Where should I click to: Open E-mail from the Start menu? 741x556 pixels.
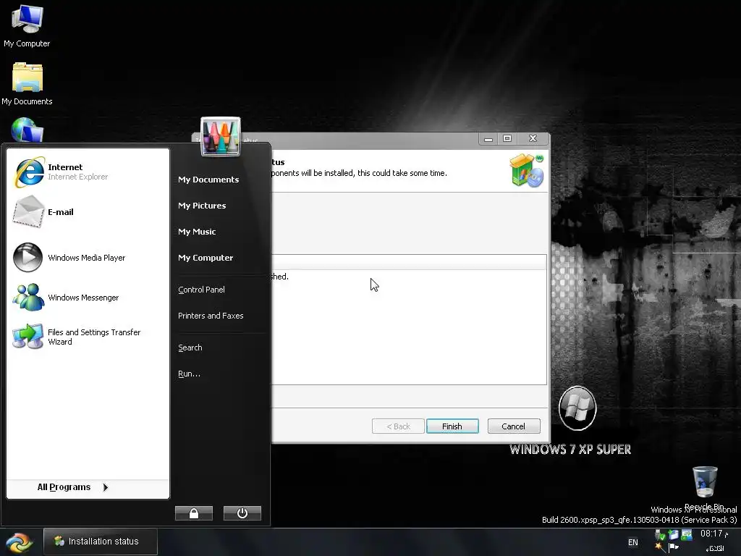tap(88, 212)
